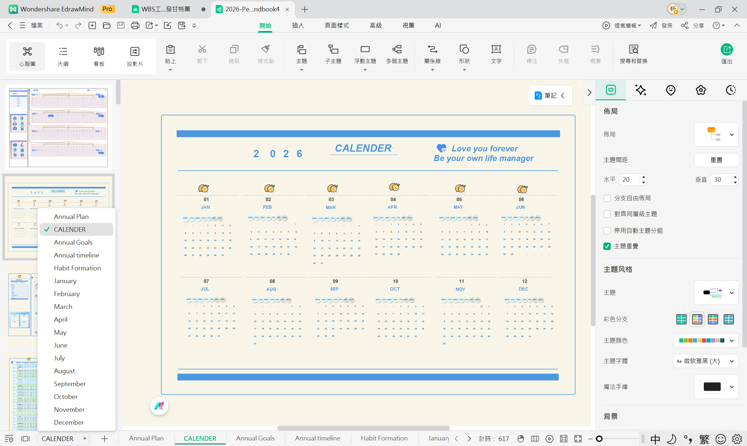Switch to the Insert (插入) ribbon tab
The width and height of the screenshot is (747, 446).
pos(298,25)
